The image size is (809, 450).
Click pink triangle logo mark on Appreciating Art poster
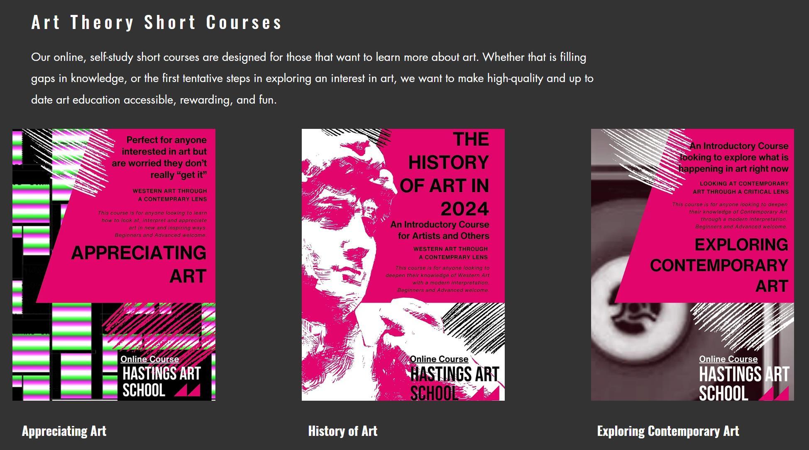[x=187, y=390]
